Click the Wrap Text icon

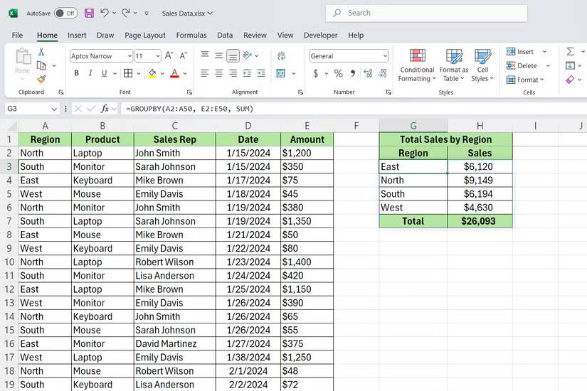point(281,55)
